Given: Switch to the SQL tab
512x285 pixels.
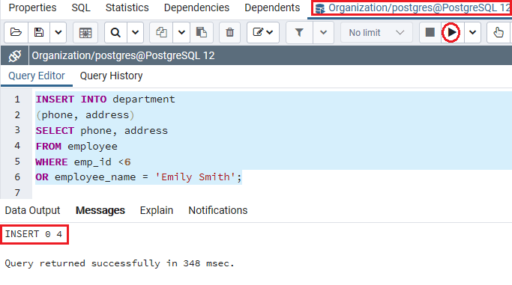Looking at the screenshot, I should pos(81,7).
